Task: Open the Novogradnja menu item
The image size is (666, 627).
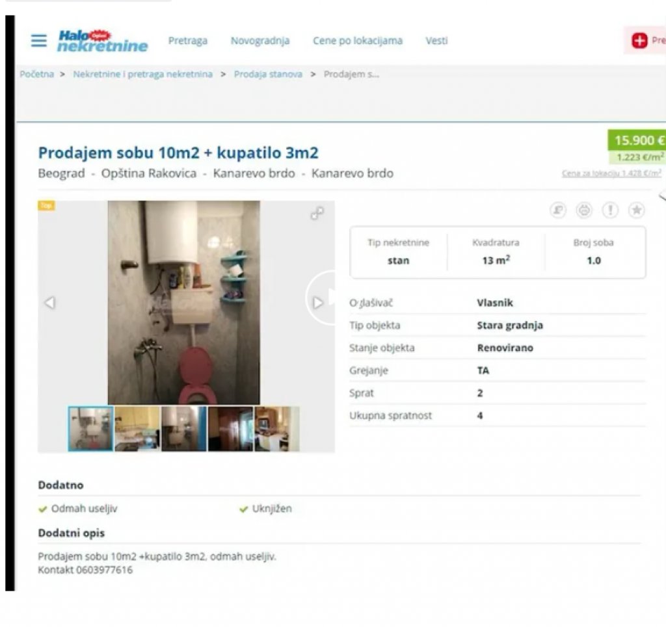Action: click(260, 41)
